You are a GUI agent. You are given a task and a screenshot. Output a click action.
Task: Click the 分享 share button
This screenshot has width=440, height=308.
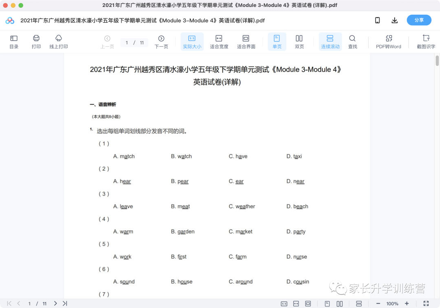click(419, 20)
